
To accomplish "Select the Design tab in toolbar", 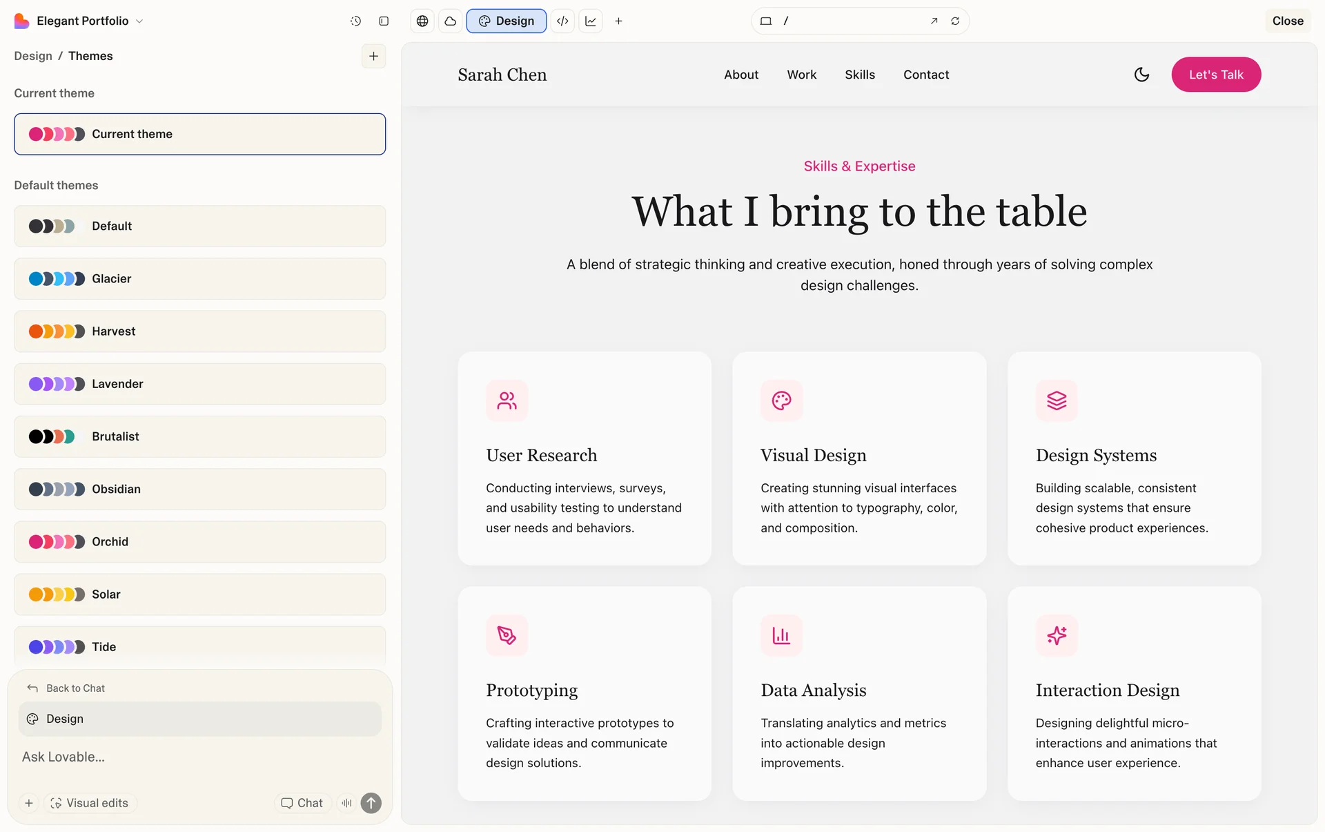I will pos(507,21).
